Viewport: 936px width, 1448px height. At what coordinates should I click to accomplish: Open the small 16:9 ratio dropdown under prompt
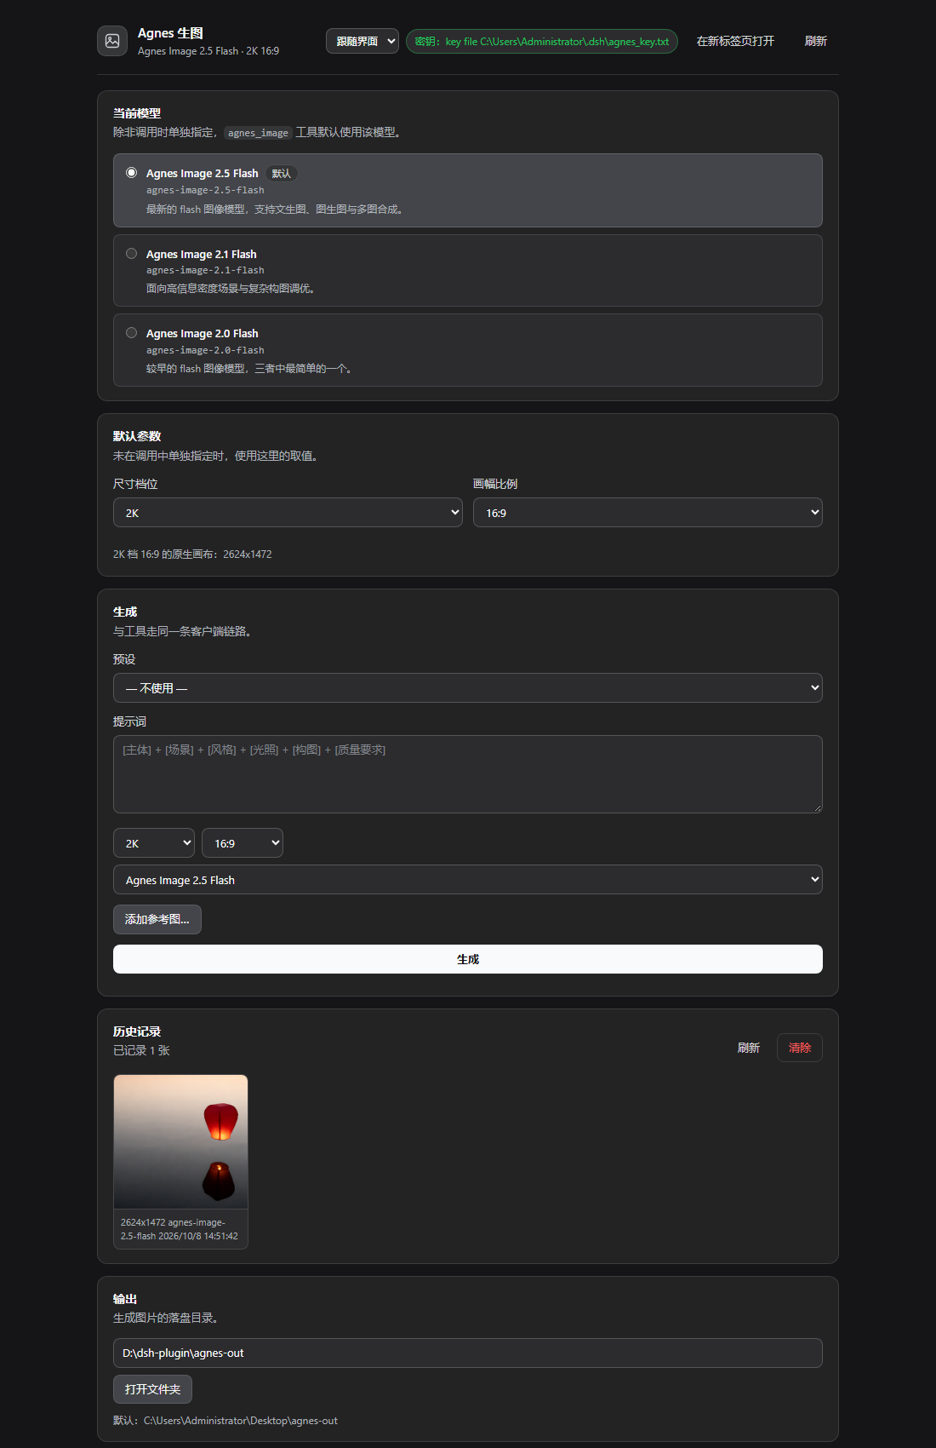point(243,843)
